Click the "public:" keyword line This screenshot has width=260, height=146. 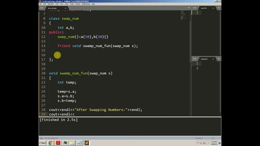coord(56,32)
